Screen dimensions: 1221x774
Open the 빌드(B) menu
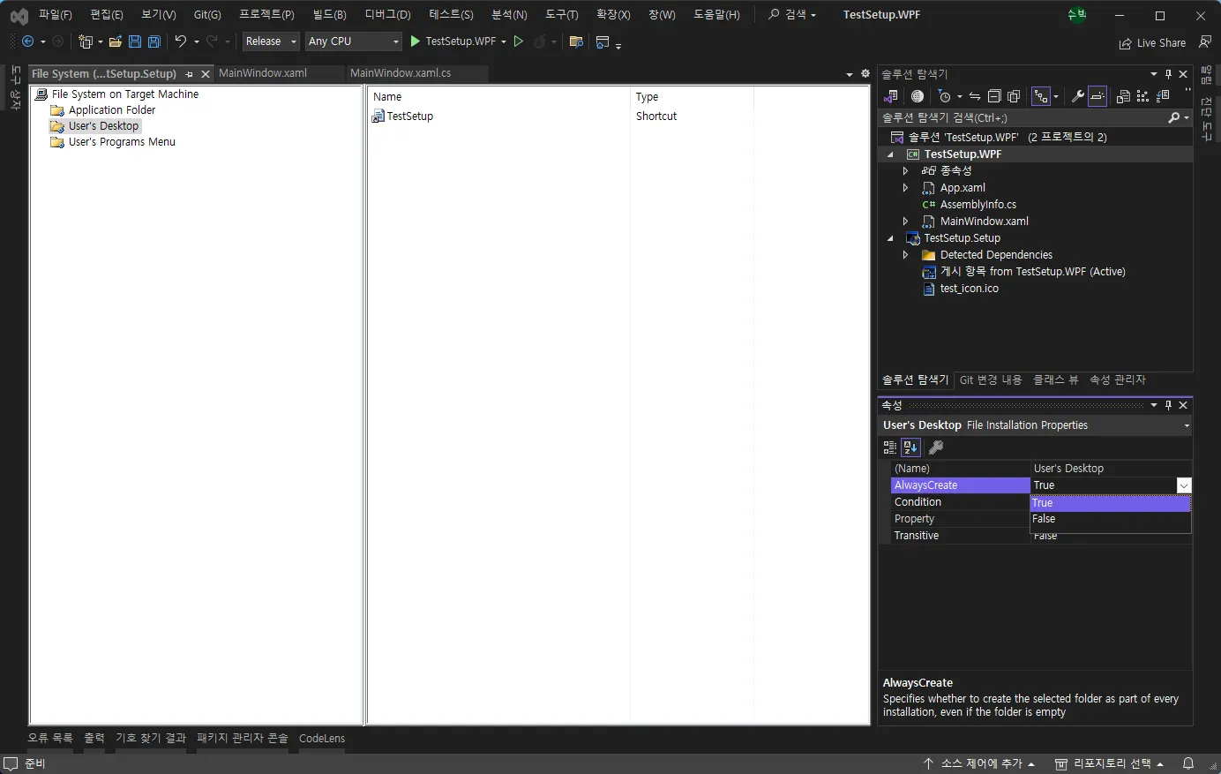click(330, 15)
